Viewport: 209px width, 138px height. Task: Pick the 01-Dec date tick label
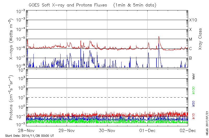pos(148,130)
